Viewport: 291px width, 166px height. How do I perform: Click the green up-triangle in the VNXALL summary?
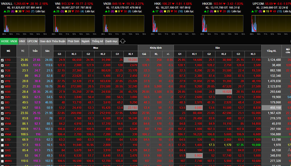(x=4, y=11)
